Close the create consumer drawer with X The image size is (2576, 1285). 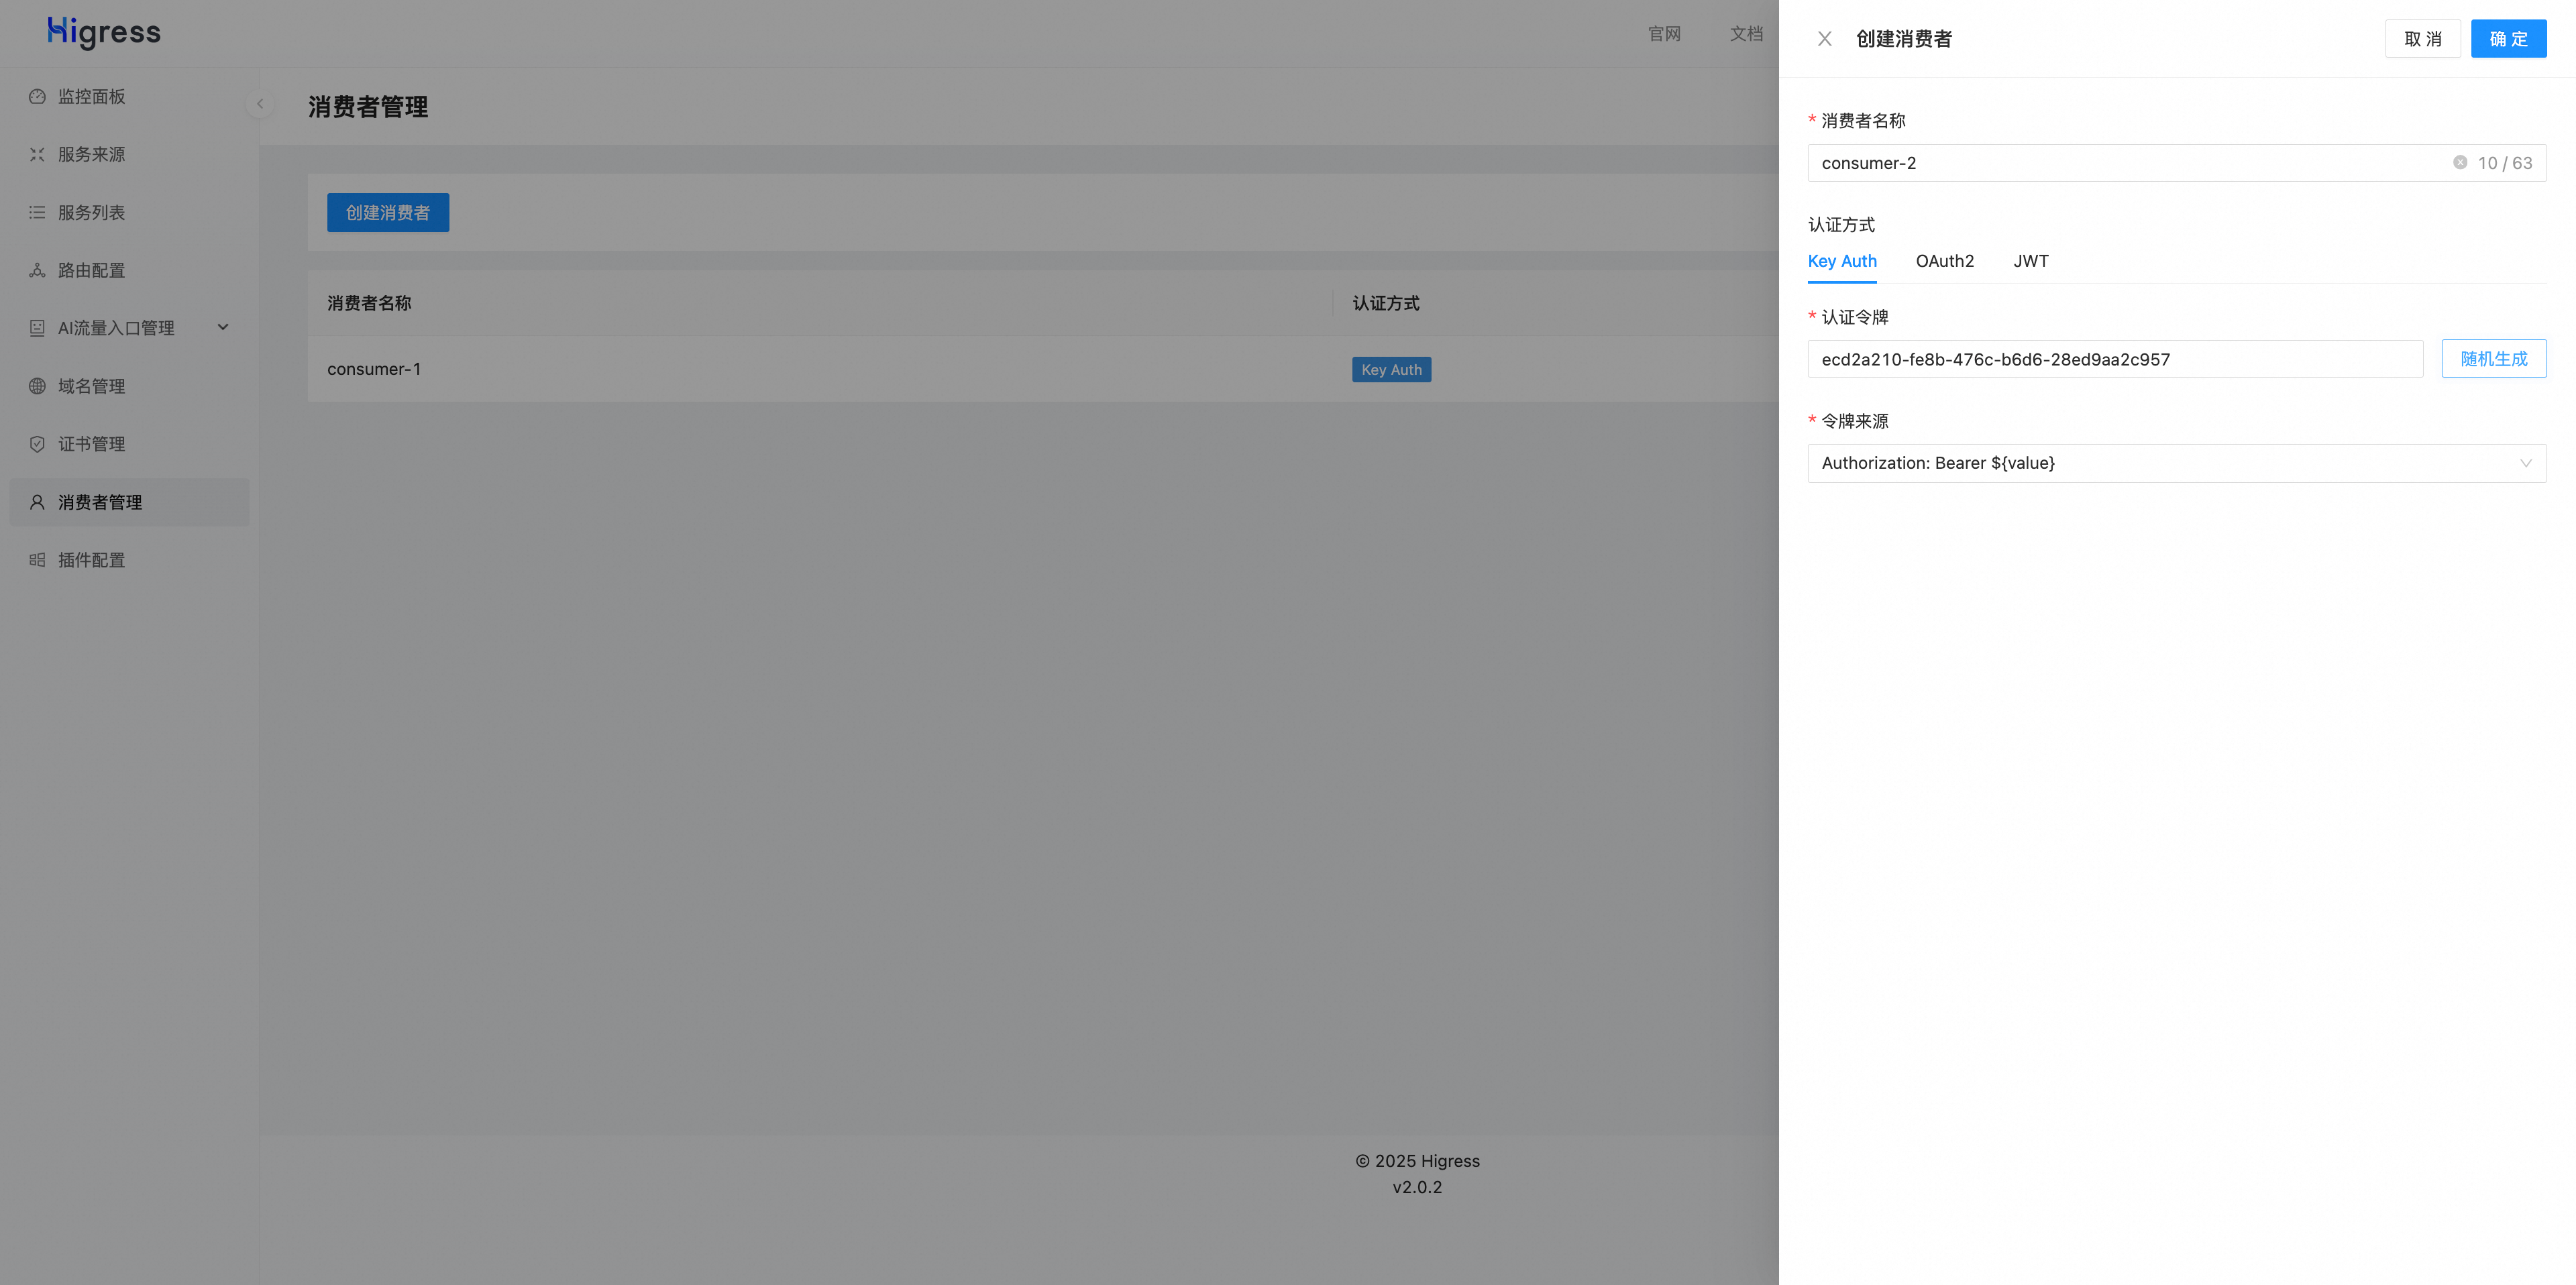coord(1824,39)
